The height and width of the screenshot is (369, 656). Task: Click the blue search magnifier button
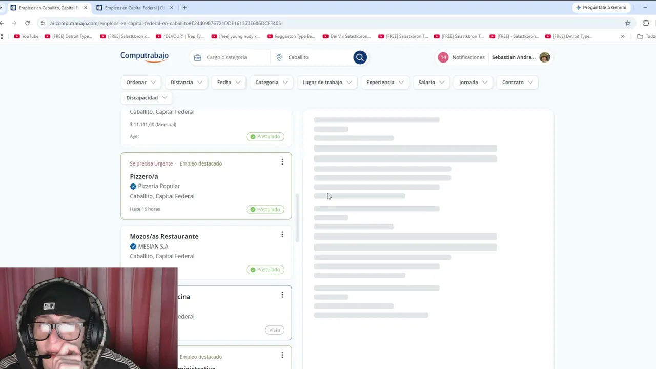[360, 57]
